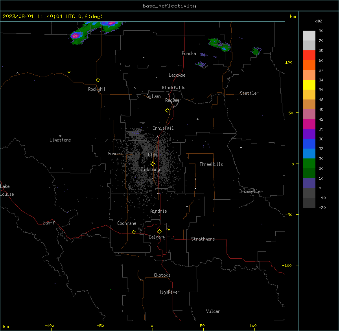Click the green 20 dBZ legend swatch
The height and width of the screenshot is (331, 339).
click(309, 164)
